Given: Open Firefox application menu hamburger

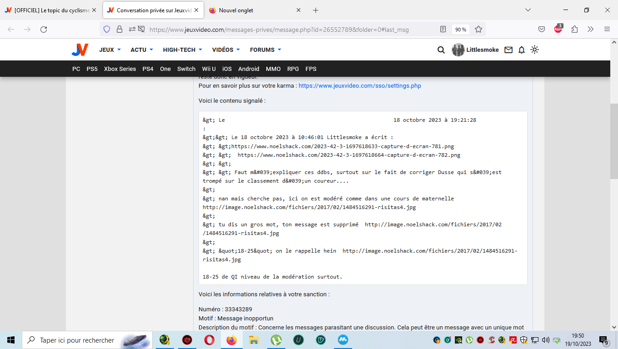Looking at the screenshot, I should [x=607, y=30].
